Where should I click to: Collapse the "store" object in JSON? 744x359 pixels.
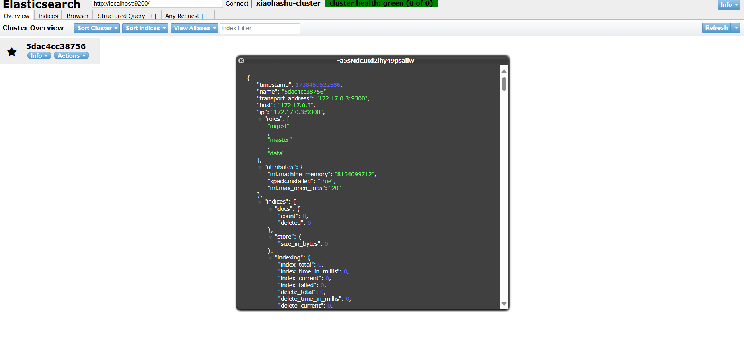[270, 237]
